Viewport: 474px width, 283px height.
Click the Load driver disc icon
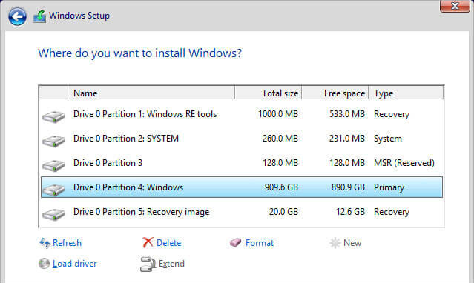point(44,264)
